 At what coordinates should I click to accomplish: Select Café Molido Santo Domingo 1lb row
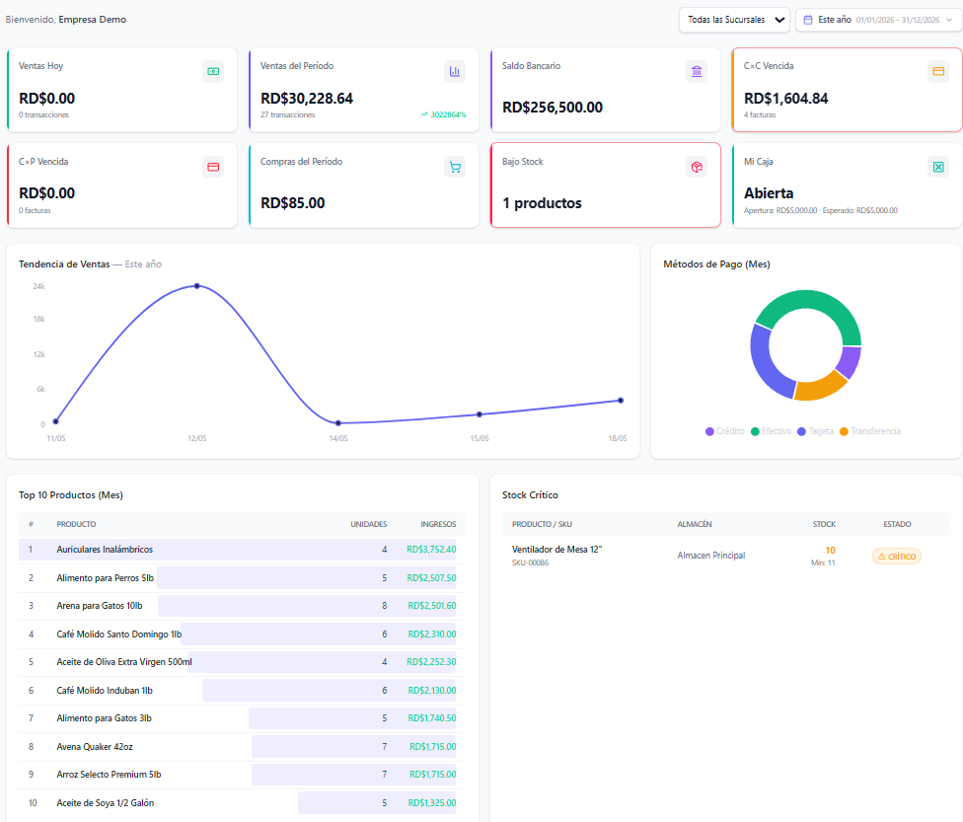coord(242,634)
